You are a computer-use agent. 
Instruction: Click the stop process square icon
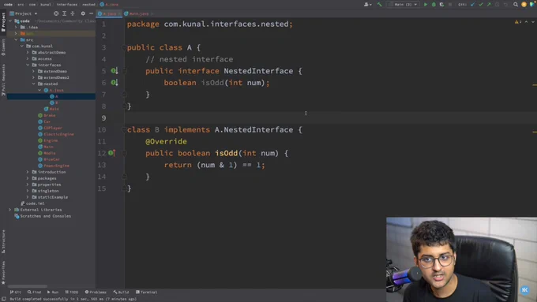pos(450,5)
